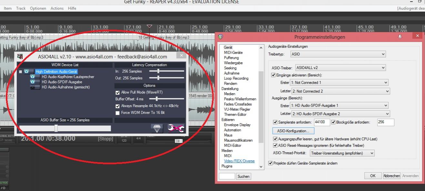Select MIDI-Editor in settings tree
425x191 pixels.
(233, 146)
